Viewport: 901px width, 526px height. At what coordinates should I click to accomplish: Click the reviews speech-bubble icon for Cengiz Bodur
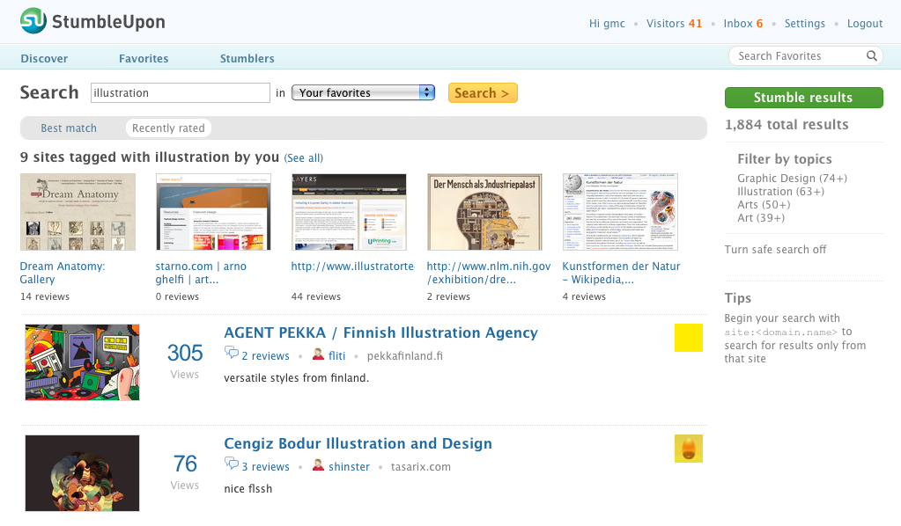point(232,466)
